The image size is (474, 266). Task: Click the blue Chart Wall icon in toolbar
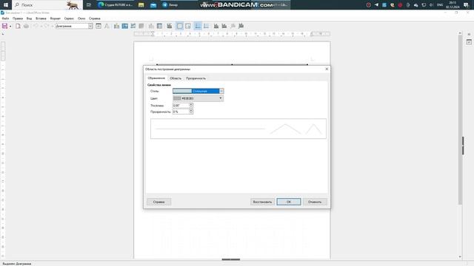[x=125, y=27]
